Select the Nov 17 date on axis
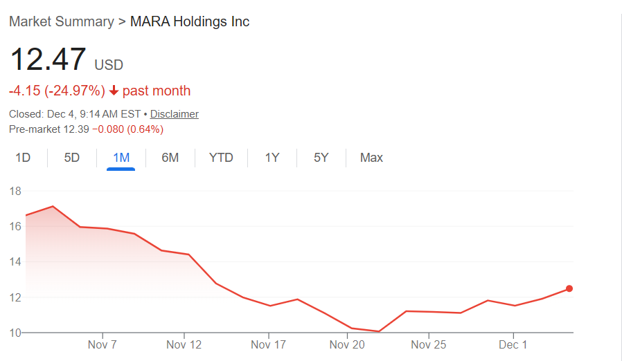 coord(268,344)
